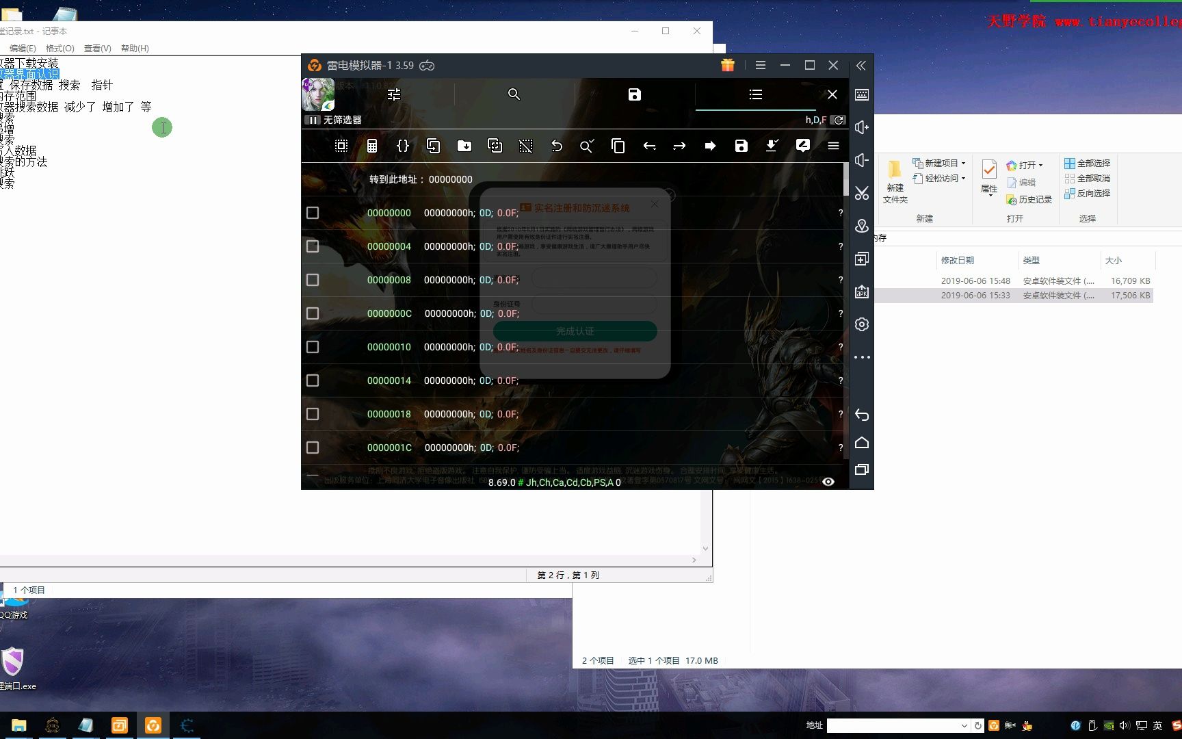Click 全部选择 in Explorer ribbon
The height and width of the screenshot is (739, 1182).
1088,163
